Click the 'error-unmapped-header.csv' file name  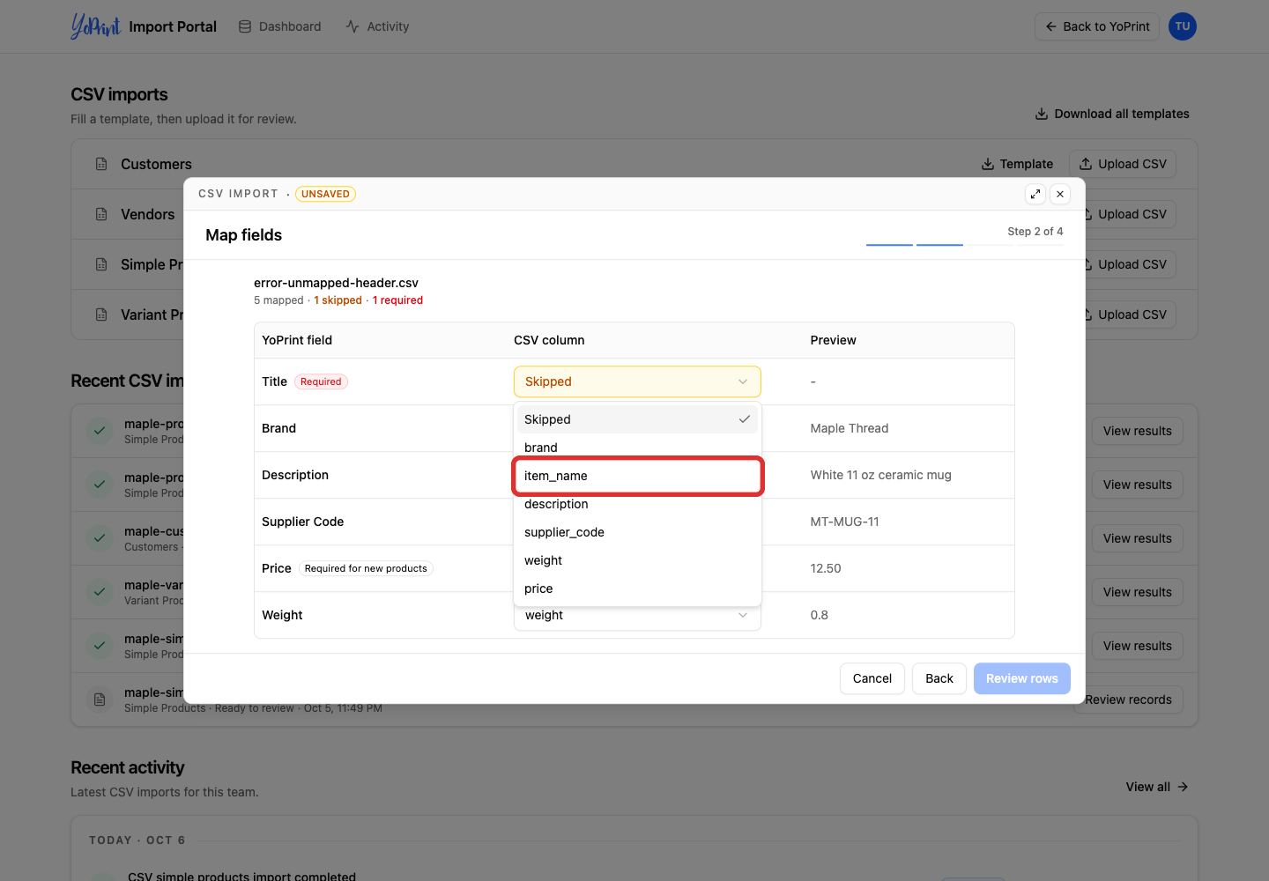pyautogui.click(x=336, y=283)
